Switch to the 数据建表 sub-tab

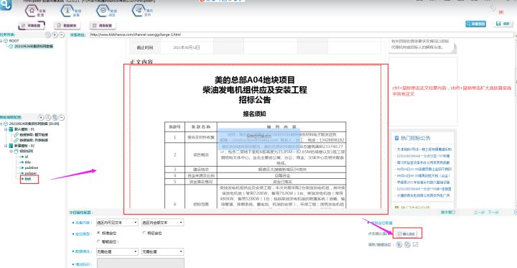click(x=67, y=25)
